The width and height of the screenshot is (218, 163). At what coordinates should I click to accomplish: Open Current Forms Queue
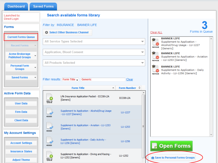coord(21,37)
